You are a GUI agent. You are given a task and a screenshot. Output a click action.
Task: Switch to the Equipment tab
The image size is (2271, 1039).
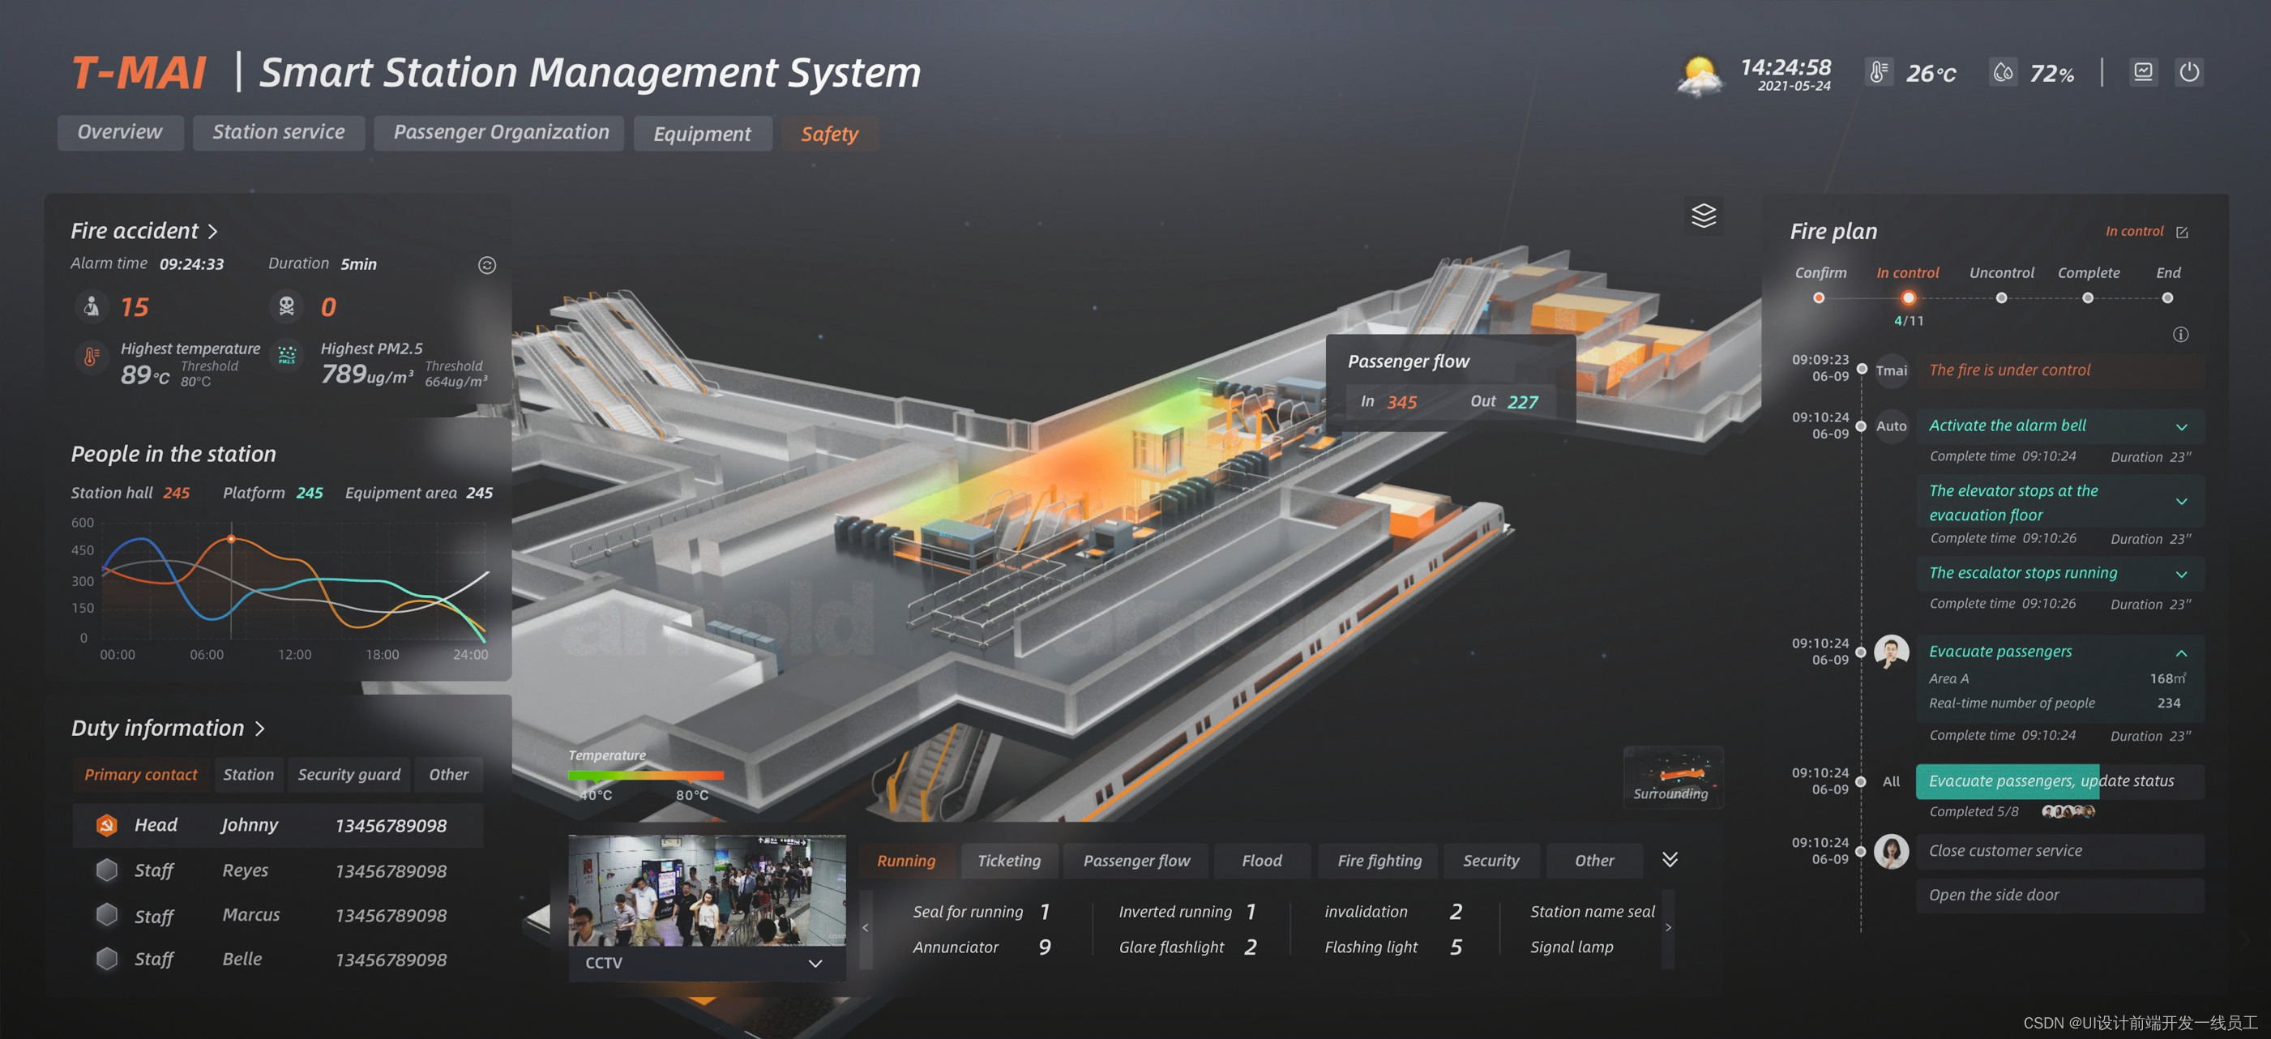tap(702, 134)
